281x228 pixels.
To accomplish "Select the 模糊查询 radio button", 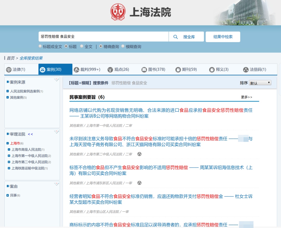I will coord(123,46).
